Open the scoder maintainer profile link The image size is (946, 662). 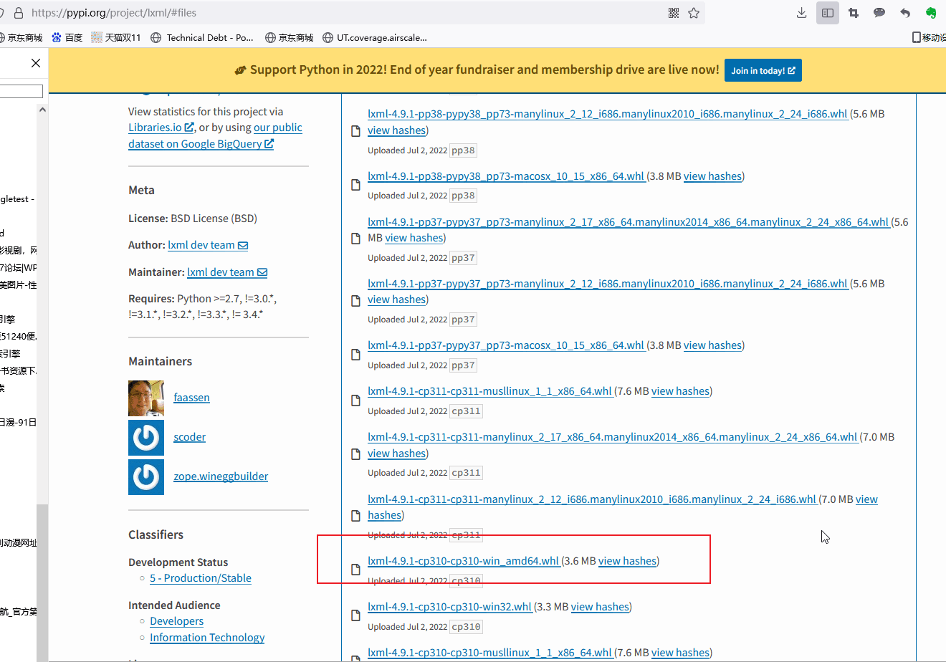pos(189,437)
